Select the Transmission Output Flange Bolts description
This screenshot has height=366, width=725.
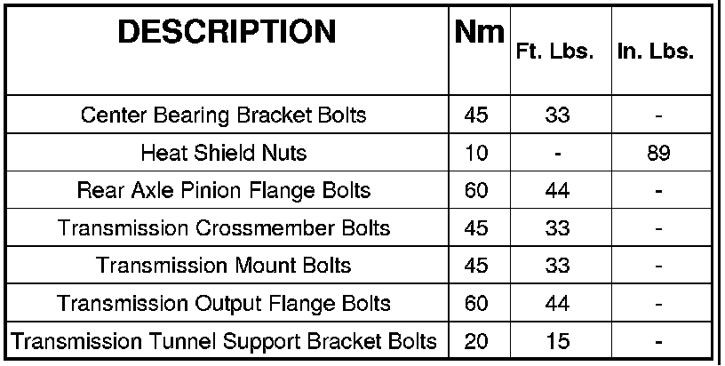(223, 303)
